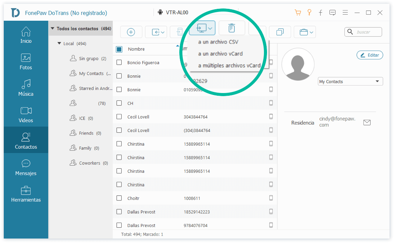Toggle the select-all checkbox beside Nombre
394x243 pixels.
pos(119,49)
